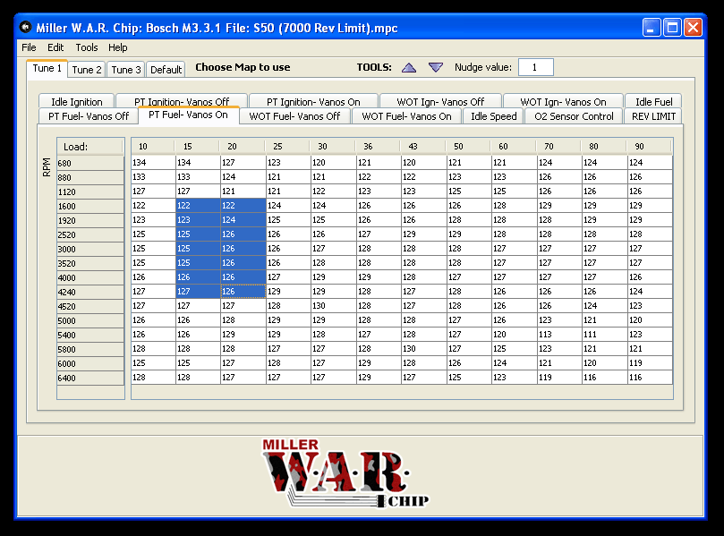Select the Default map tab

coord(166,70)
